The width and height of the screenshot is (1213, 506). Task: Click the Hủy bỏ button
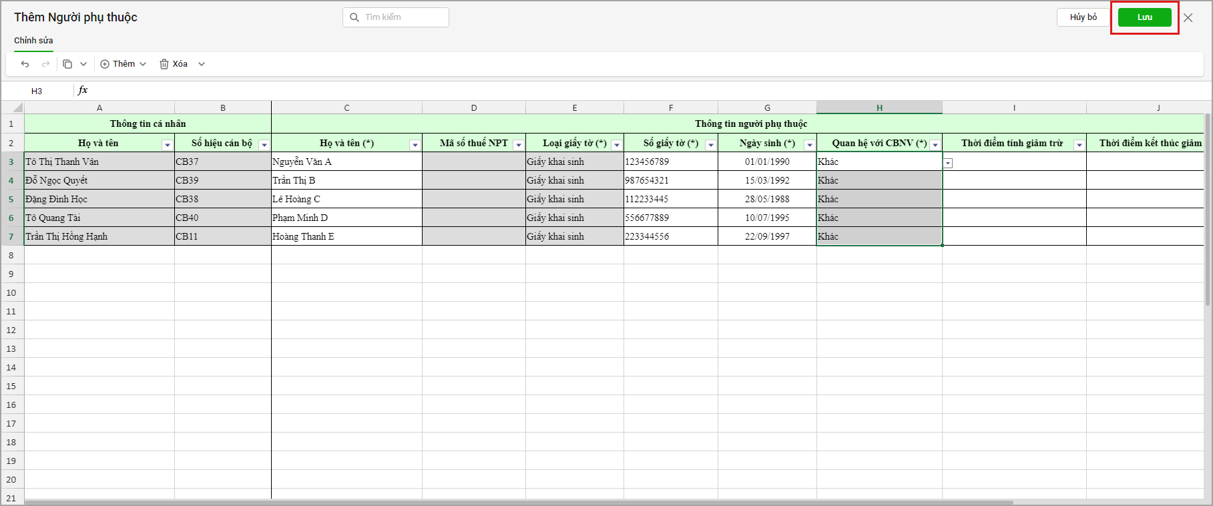coord(1083,17)
